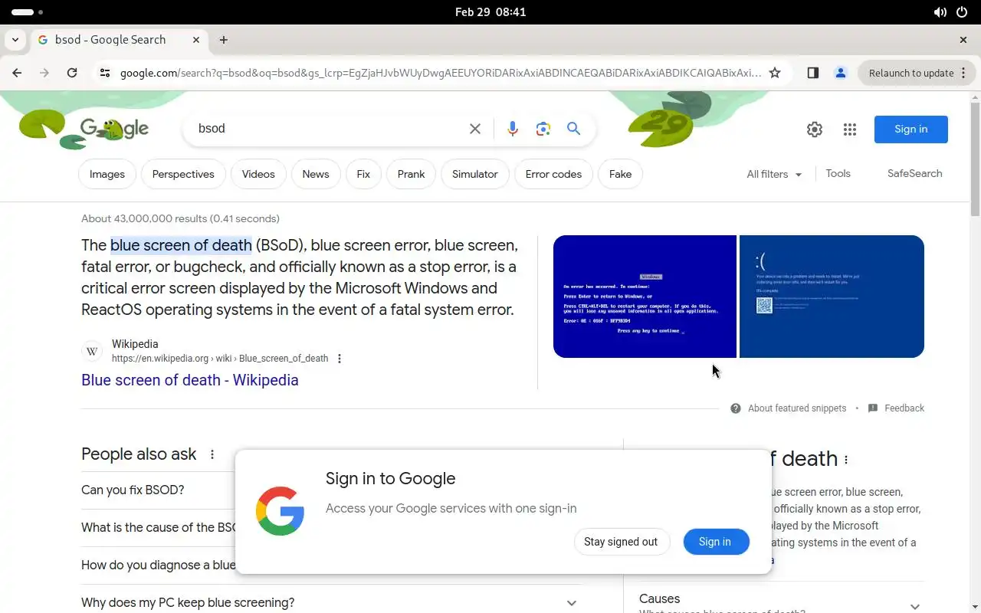Bookmark this page with the star icon
The height and width of the screenshot is (613, 981).
pyautogui.click(x=775, y=73)
